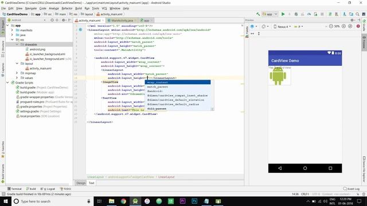Screen dimensions: 367x206
Task: Select ic_launcher_background.xml in project tree
Action: pos(47,54)
